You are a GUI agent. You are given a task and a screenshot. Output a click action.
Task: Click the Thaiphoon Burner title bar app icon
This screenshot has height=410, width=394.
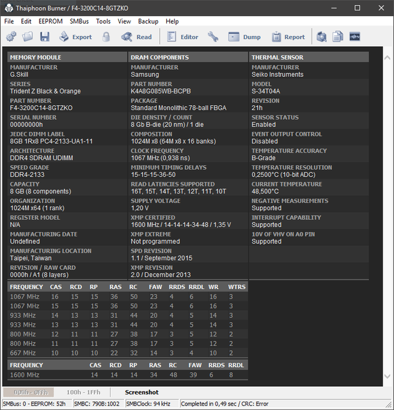click(x=8, y=8)
